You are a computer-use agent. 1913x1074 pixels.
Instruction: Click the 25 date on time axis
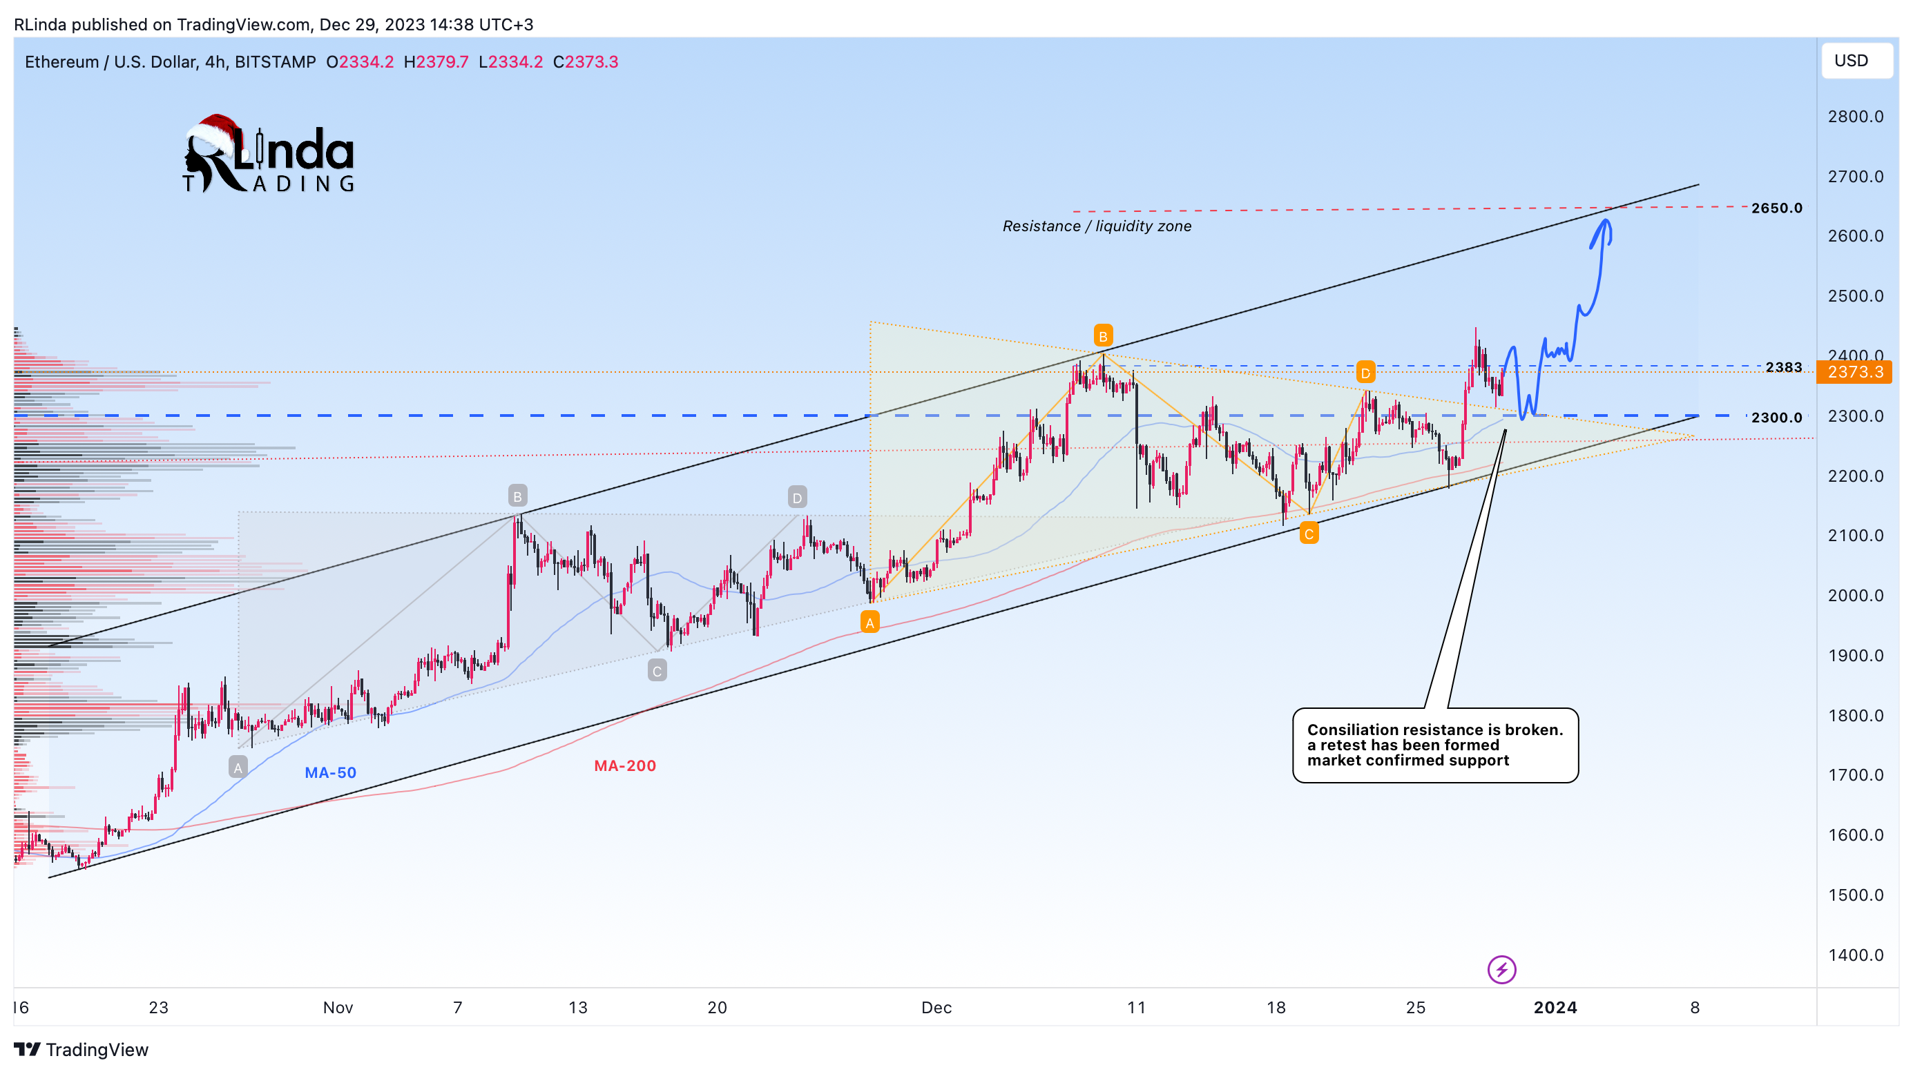coord(1416,1007)
